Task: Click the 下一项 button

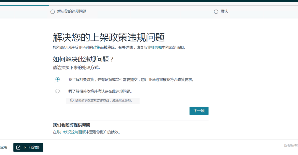Action: click(x=199, y=111)
